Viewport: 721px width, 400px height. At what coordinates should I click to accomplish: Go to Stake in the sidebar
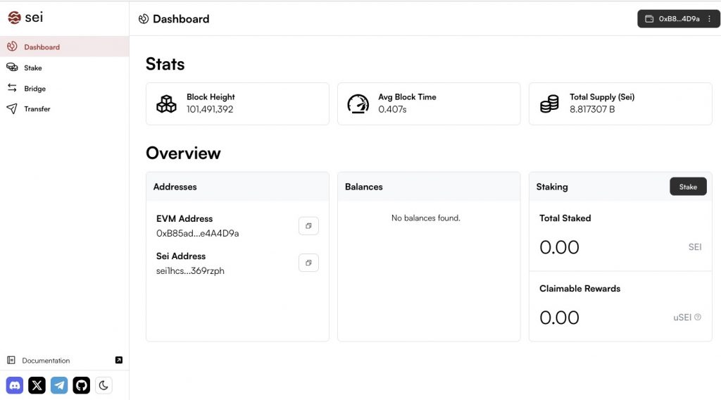[x=33, y=68]
